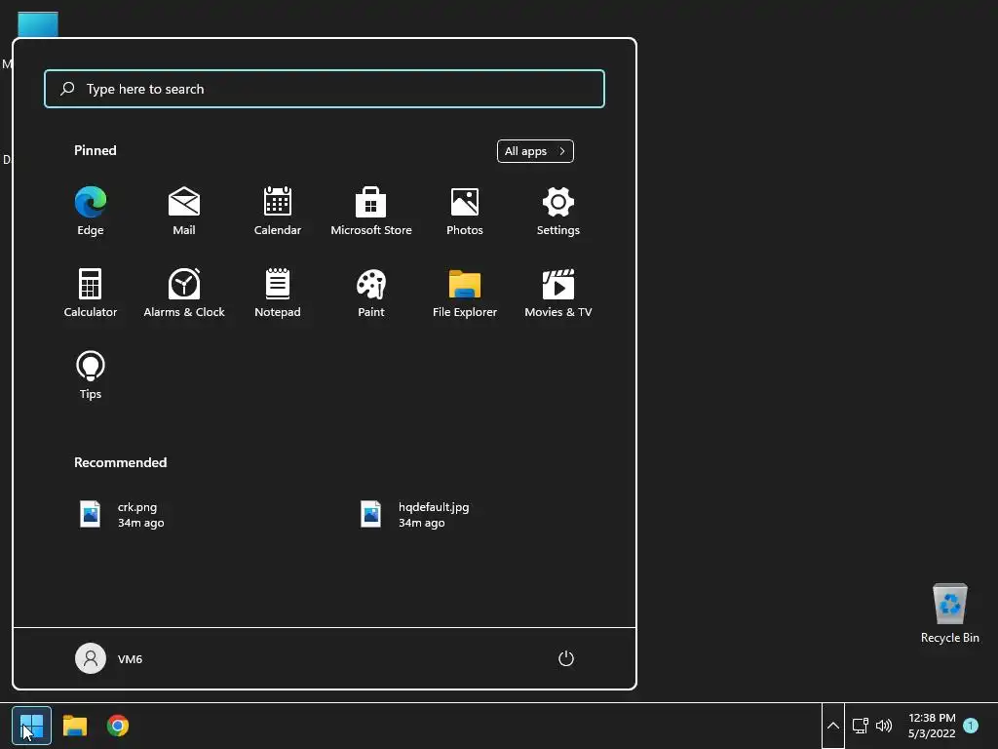Viewport: 998px width, 749px height.
Task: Start the Calculator app
Action: pos(91,293)
